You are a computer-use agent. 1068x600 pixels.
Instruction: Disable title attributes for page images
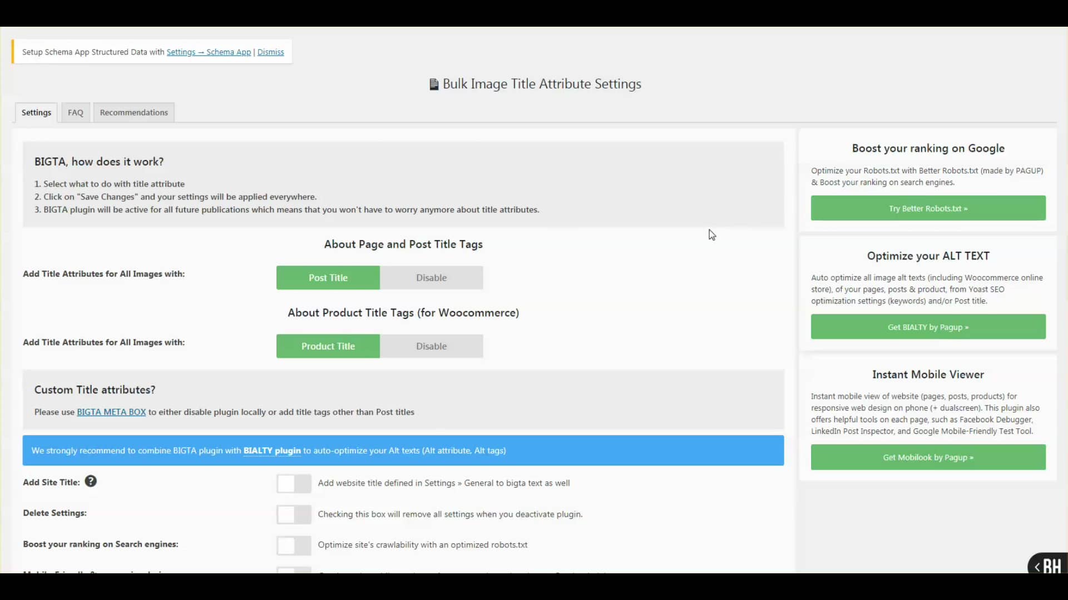pos(432,277)
